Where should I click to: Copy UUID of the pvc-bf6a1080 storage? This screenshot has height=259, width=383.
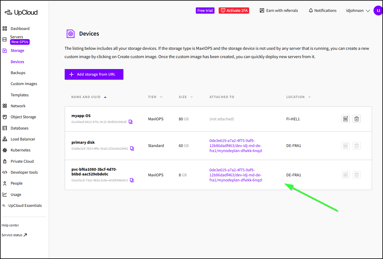tap(132, 180)
